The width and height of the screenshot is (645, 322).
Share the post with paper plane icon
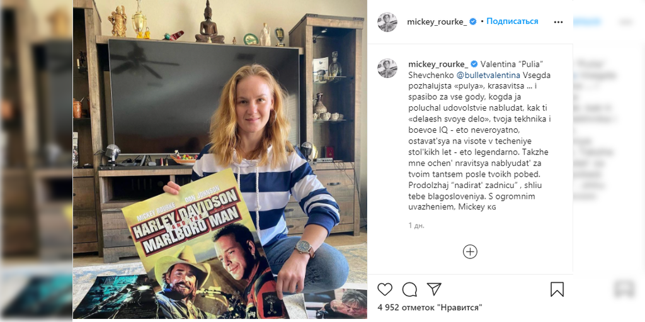pyautogui.click(x=434, y=289)
